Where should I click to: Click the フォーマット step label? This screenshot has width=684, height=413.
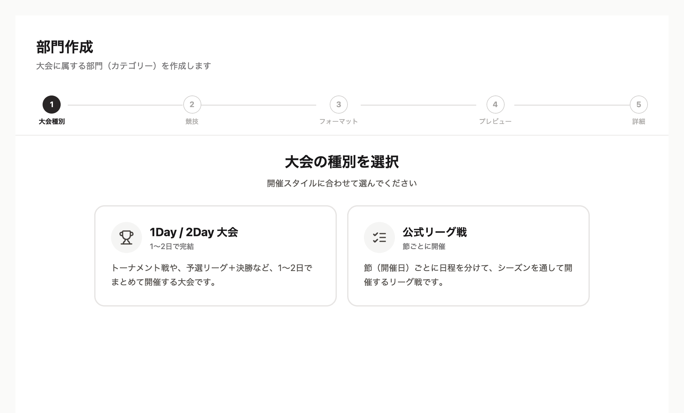[338, 122]
